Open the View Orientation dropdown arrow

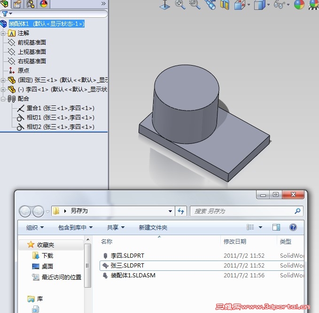[x=249, y=5]
